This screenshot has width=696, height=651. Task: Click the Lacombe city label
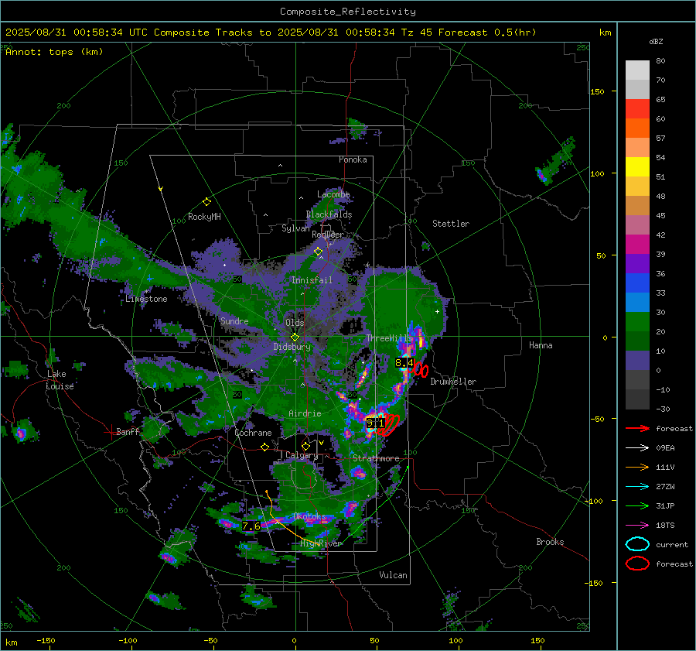click(x=333, y=194)
